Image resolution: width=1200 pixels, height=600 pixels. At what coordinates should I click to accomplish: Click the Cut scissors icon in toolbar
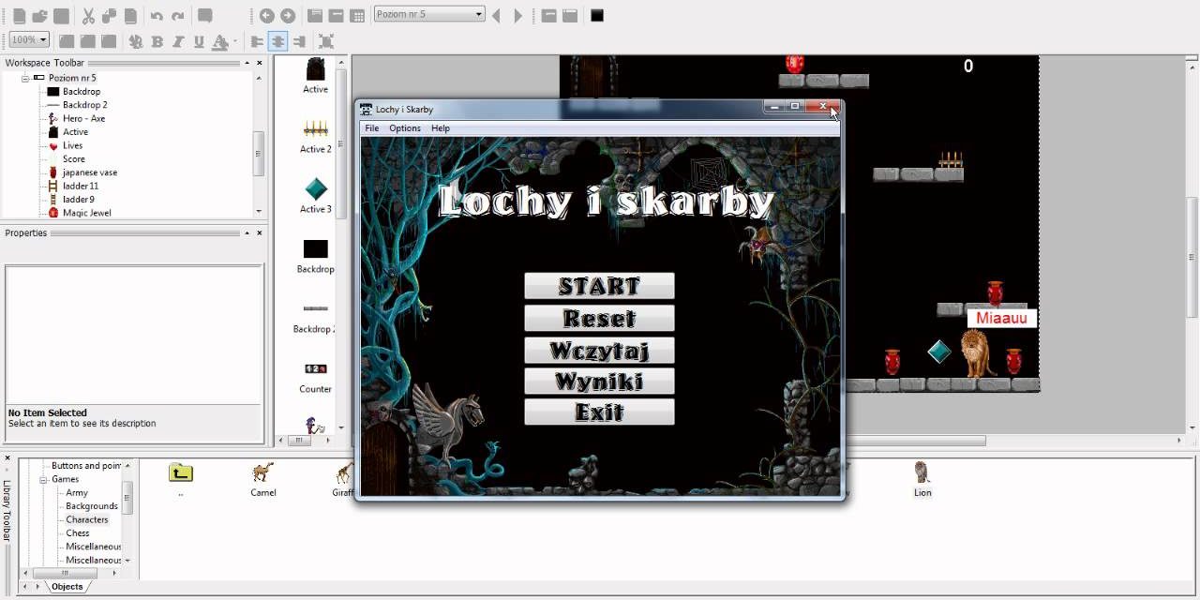(88, 16)
